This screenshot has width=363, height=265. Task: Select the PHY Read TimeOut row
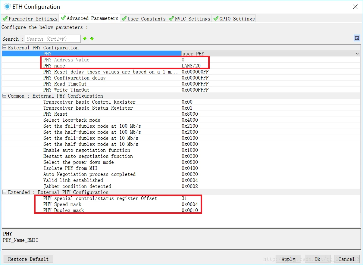[181, 84]
